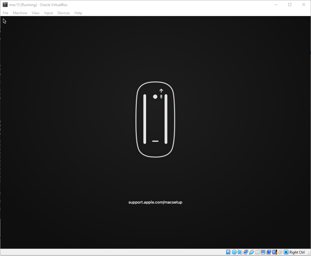Click the network adapters status icon
The width and height of the screenshot is (311, 256).
coord(245,252)
